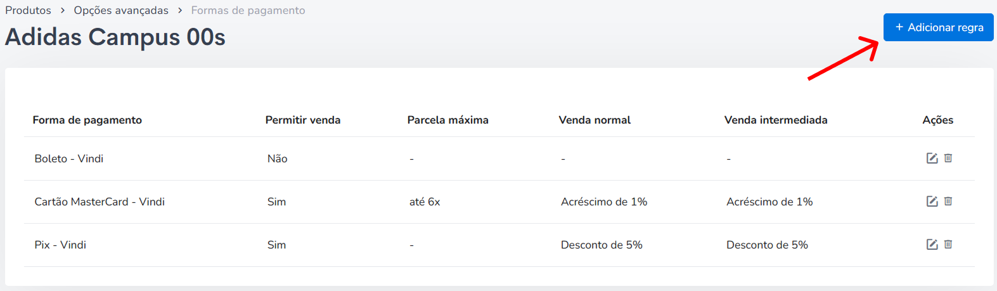Screen dimensions: 997x291
Task: Delete the Pix - Vindi payment rule
Action: 948,245
